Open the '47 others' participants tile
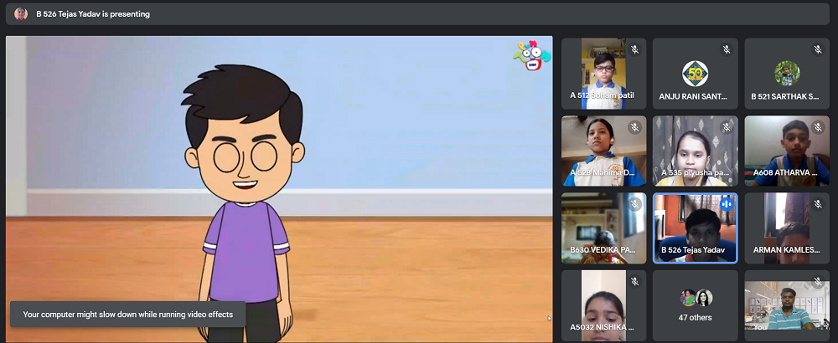 (x=695, y=306)
